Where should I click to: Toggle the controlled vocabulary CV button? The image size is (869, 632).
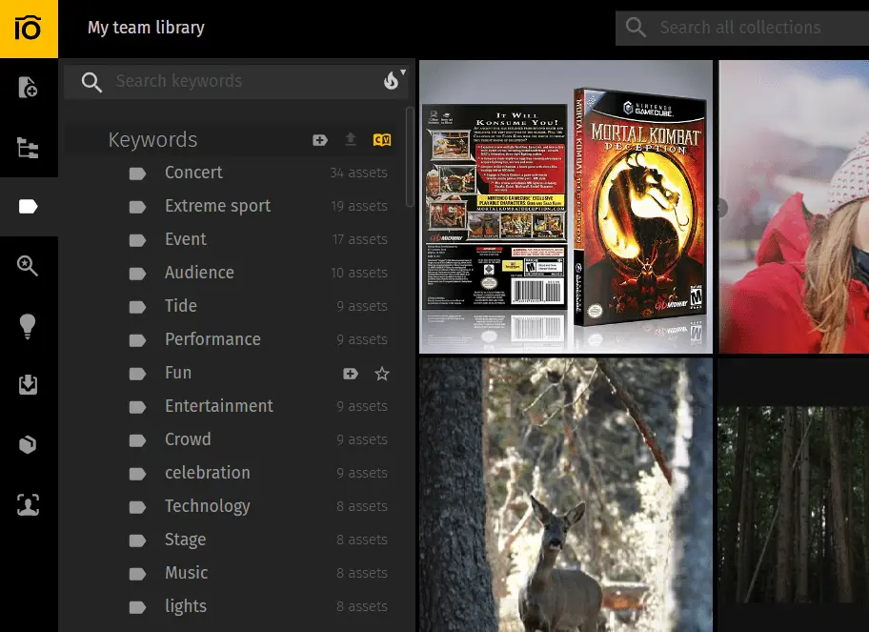[x=382, y=140]
